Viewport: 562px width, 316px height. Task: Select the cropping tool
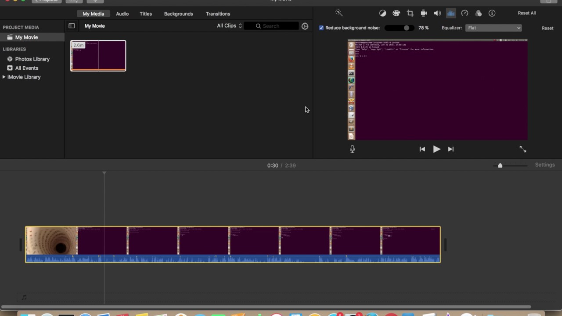410,13
